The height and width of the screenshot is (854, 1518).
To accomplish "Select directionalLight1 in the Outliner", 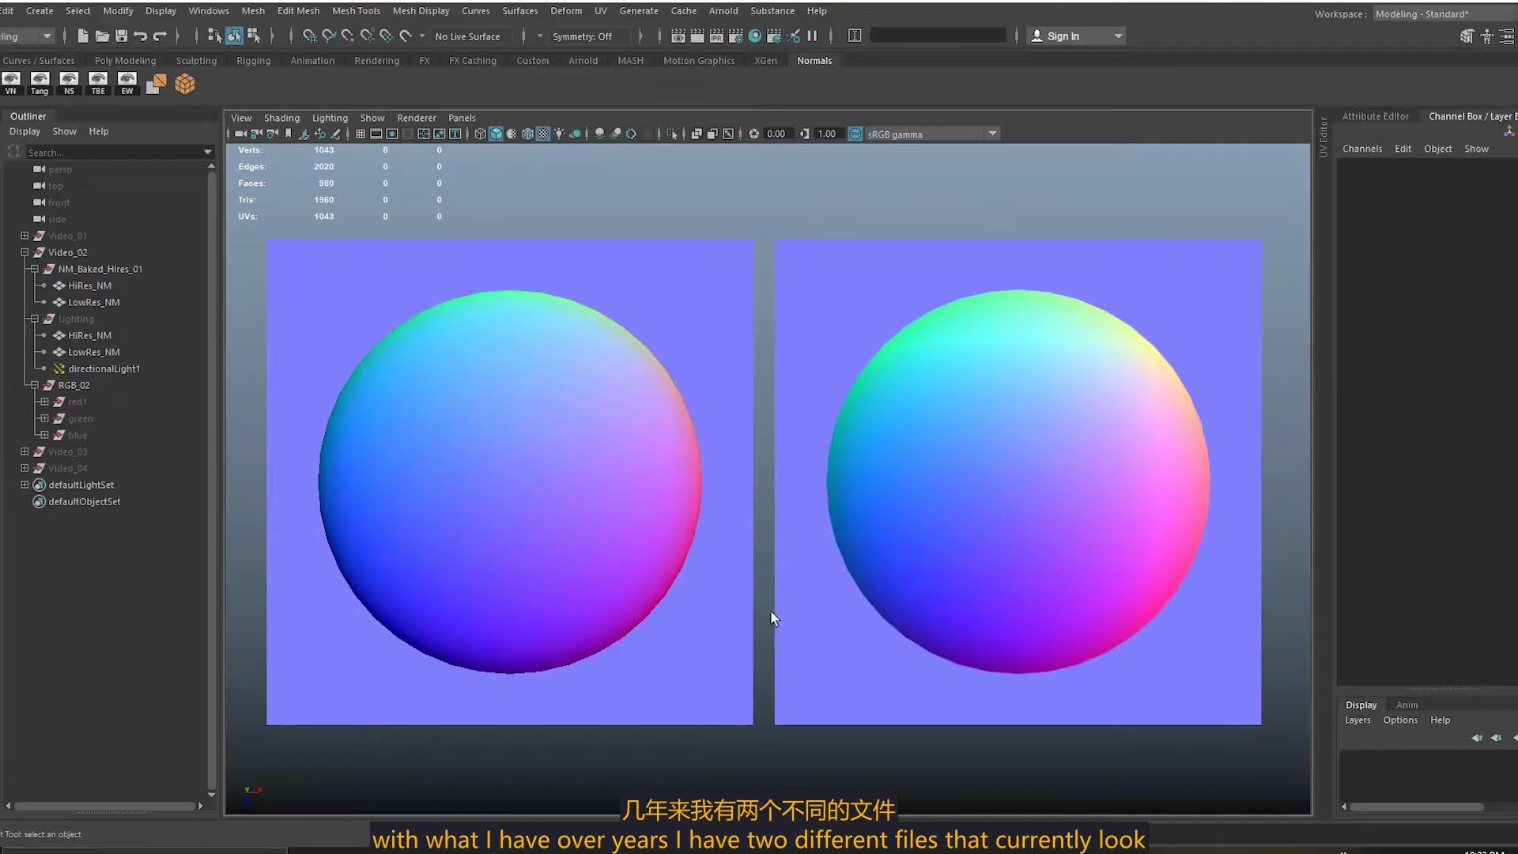I will tap(104, 368).
